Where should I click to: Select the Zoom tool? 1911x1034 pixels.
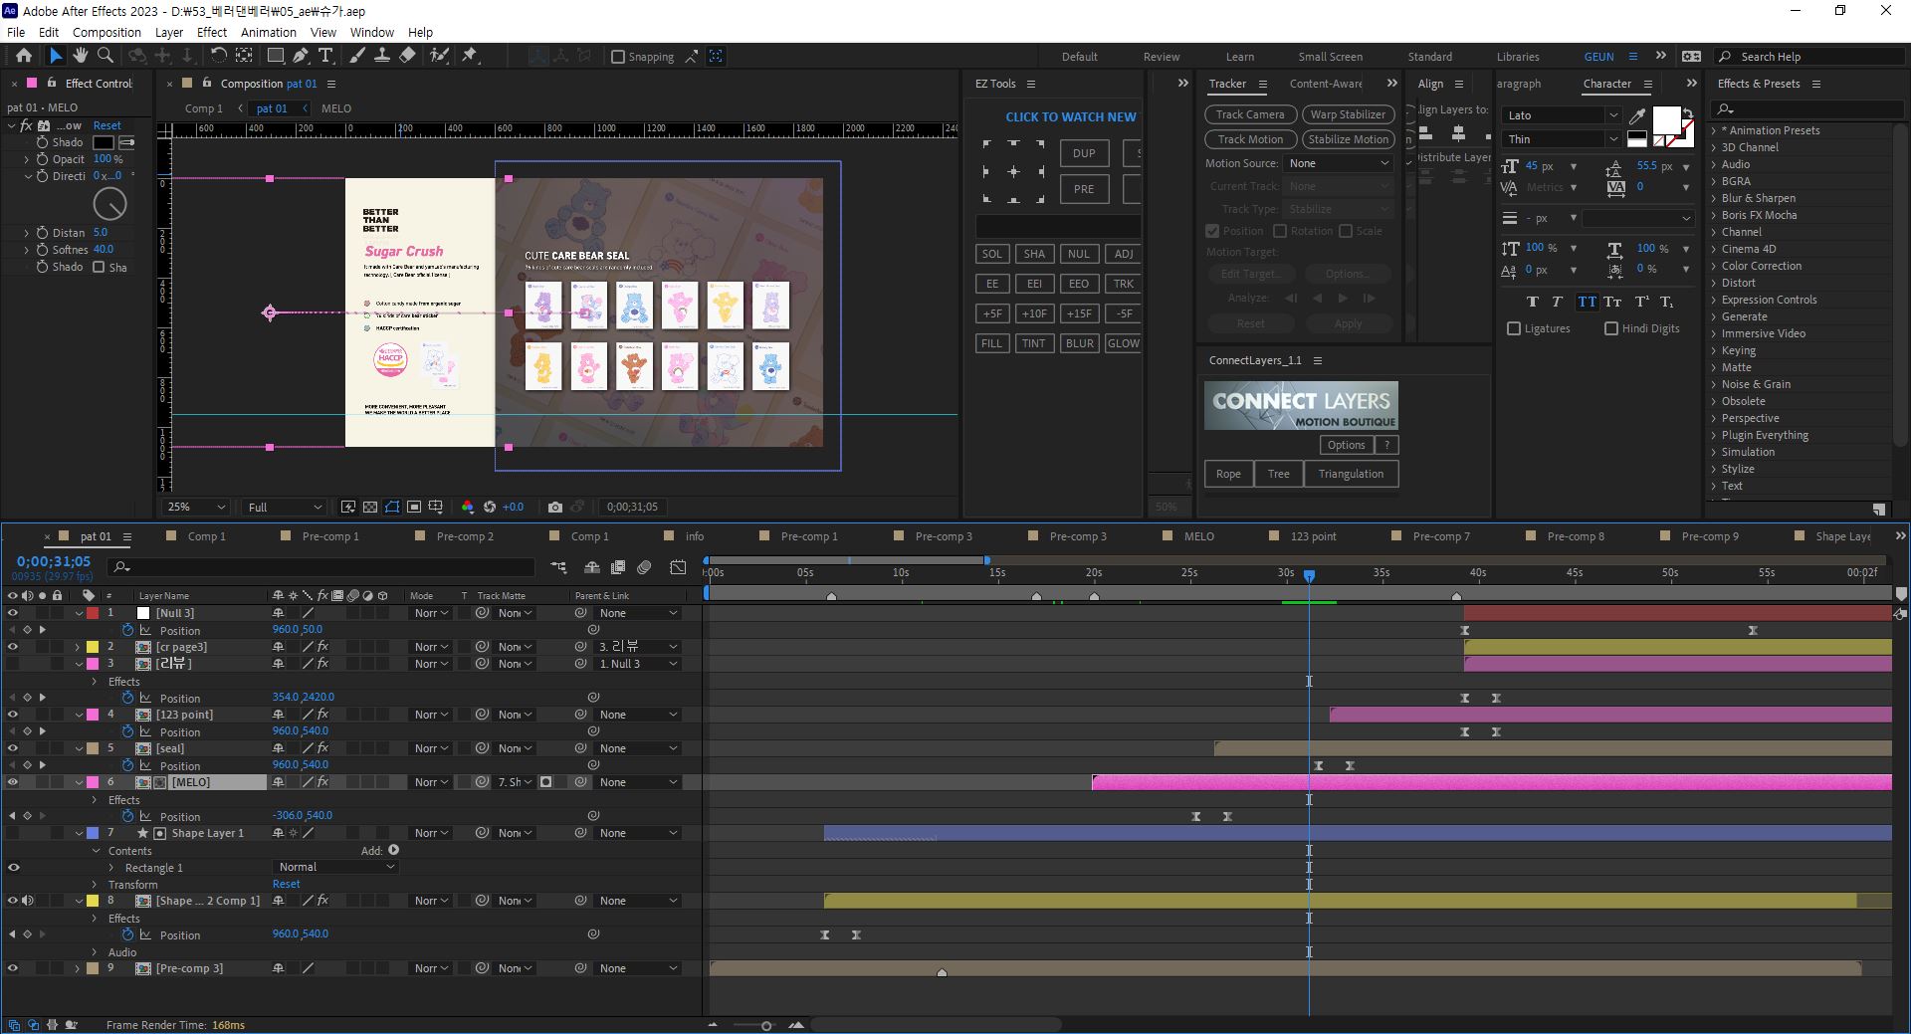pos(106,56)
